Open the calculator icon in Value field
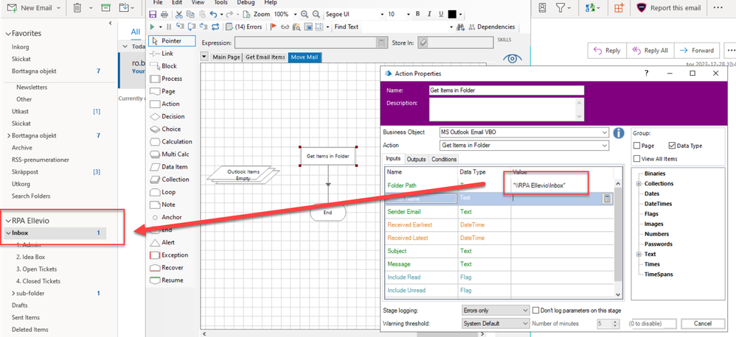736x337 pixels. (606, 199)
